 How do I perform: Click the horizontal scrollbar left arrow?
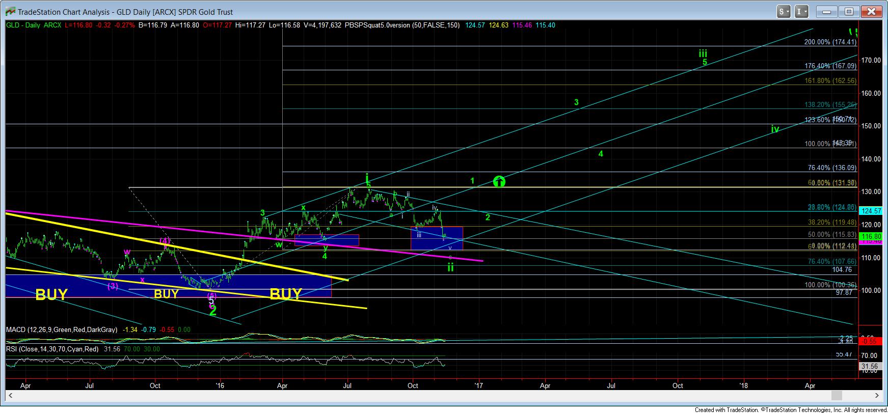[9, 395]
